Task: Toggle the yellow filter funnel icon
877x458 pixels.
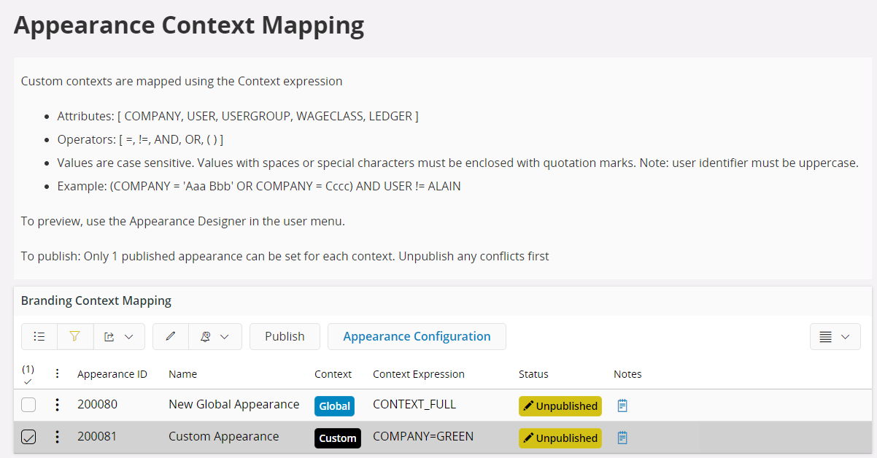Action: click(74, 336)
